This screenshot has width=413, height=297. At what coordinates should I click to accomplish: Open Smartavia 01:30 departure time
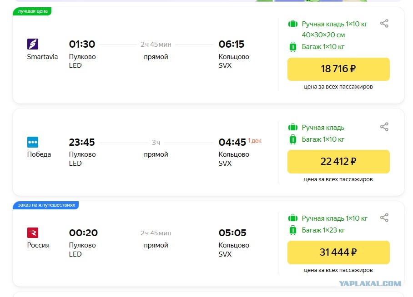[82, 44]
